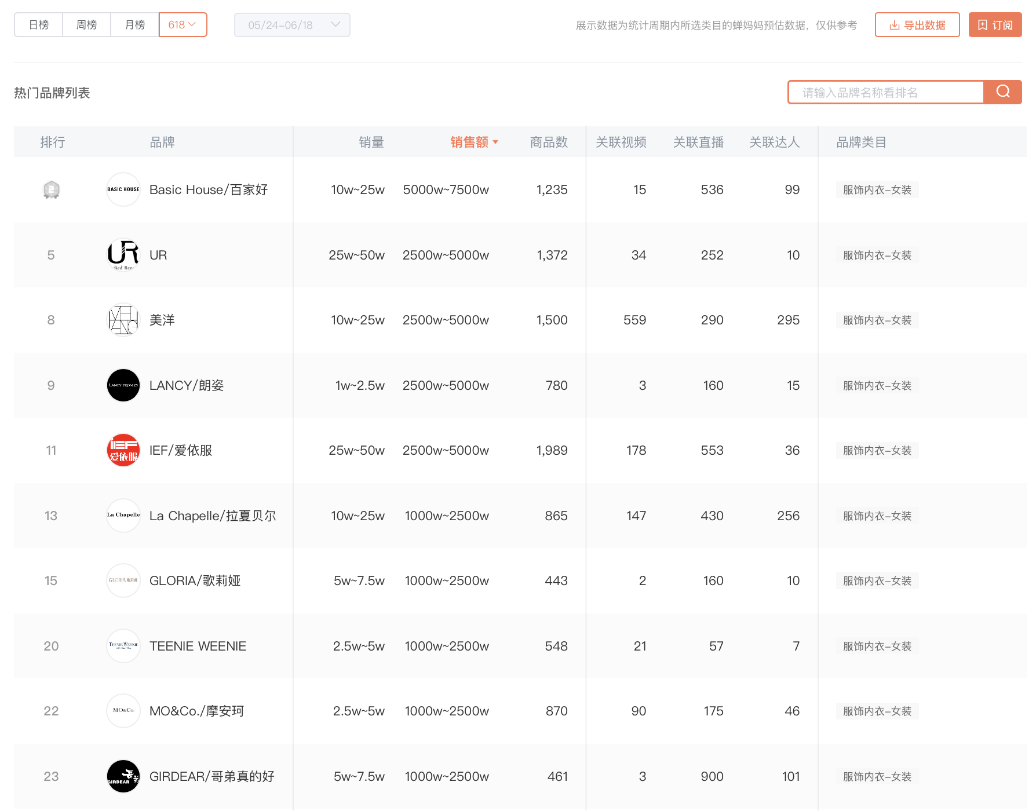The image size is (1036, 811).
Task: Click related video count 559 for 美洋
Action: [x=634, y=320]
